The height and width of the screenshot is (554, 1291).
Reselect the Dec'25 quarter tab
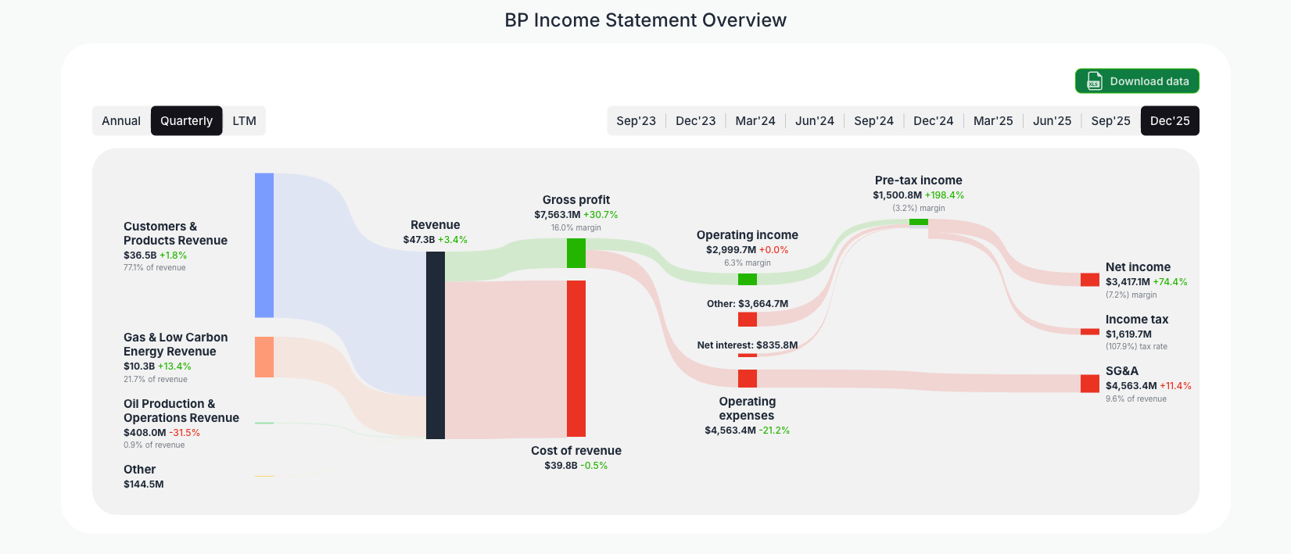[1170, 120]
